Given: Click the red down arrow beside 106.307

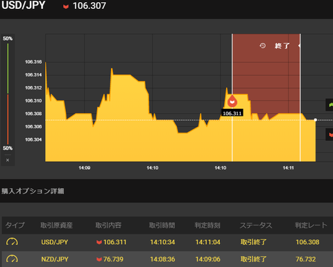Looking at the screenshot, I should pyautogui.click(x=66, y=6).
